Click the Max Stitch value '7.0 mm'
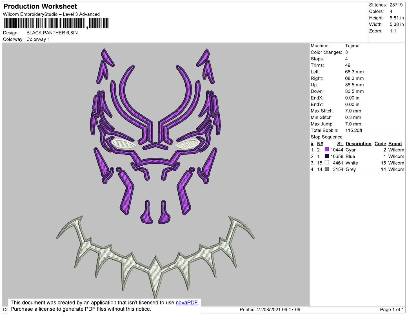 click(353, 111)
